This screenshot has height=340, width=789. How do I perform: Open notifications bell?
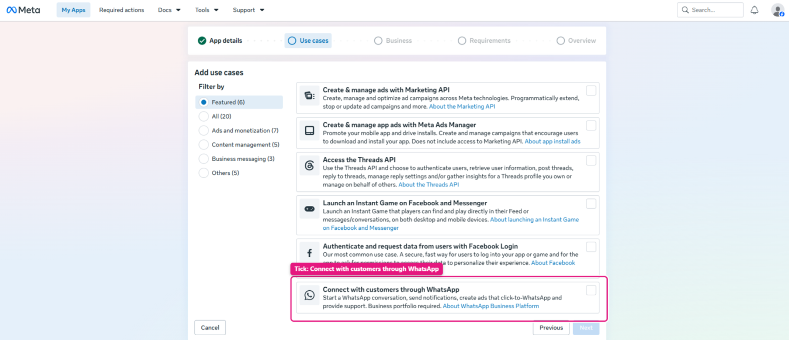[754, 10]
